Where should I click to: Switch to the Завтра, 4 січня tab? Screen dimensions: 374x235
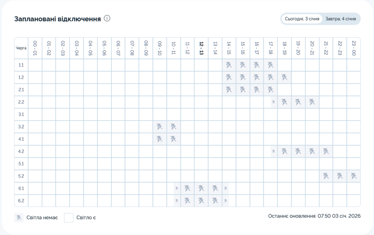click(x=341, y=19)
